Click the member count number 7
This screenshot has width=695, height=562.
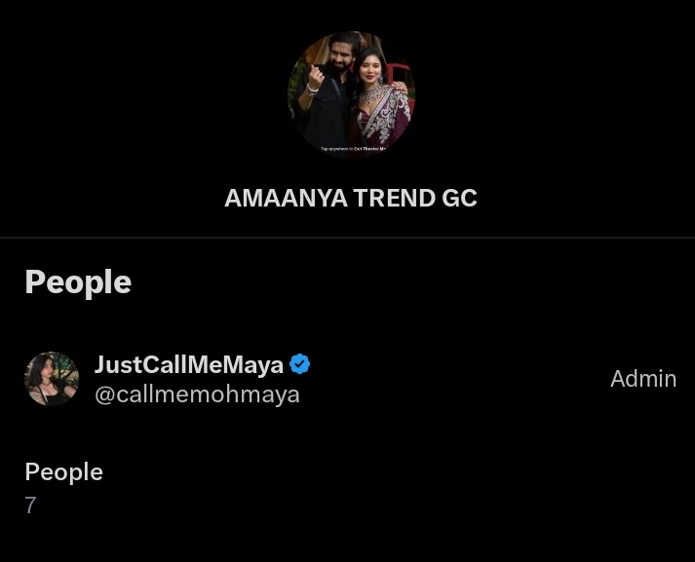[30, 506]
